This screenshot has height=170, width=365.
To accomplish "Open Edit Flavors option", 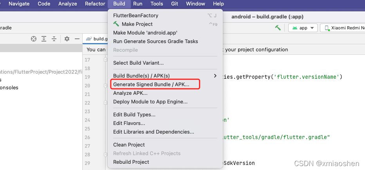I will pyautogui.click(x=165, y=123).
